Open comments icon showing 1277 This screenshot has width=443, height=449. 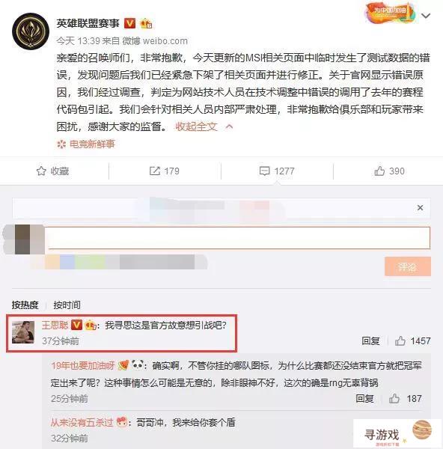click(277, 171)
